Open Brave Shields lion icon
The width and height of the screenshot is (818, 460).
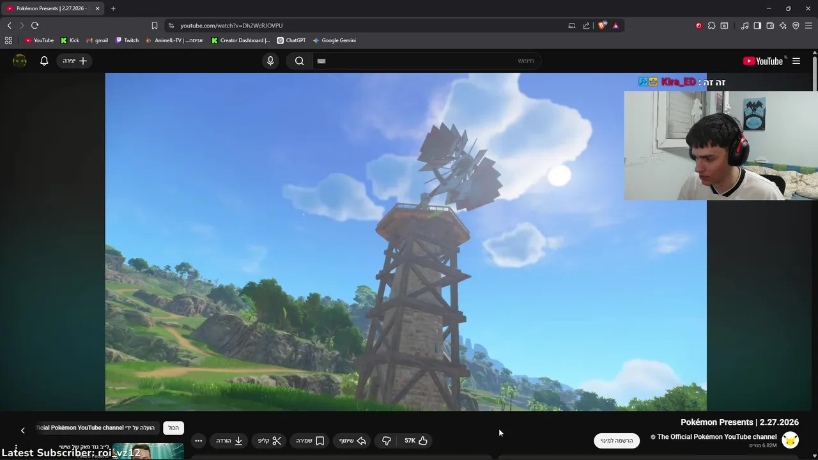click(602, 26)
